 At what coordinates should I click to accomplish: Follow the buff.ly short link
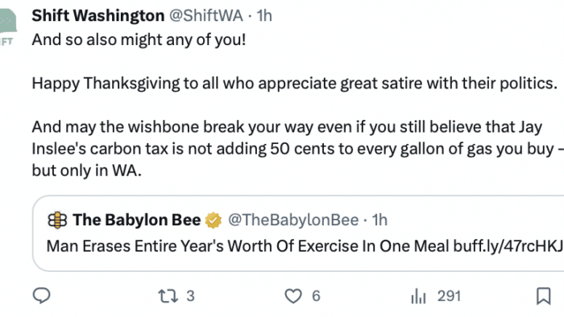(508, 246)
